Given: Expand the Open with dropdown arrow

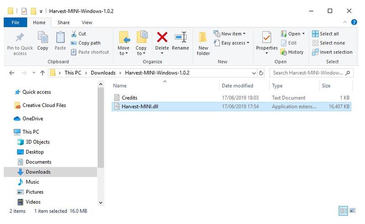Looking at the screenshot, I should 303,34.
